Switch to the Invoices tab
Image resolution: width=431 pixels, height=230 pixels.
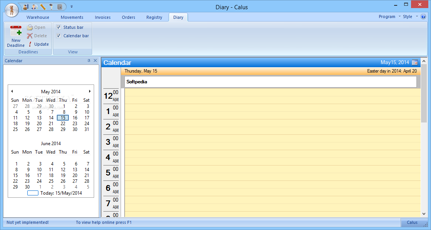[x=103, y=17]
